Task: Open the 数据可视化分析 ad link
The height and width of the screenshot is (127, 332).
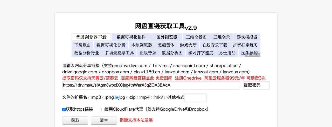Action: (x=111, y=45)
